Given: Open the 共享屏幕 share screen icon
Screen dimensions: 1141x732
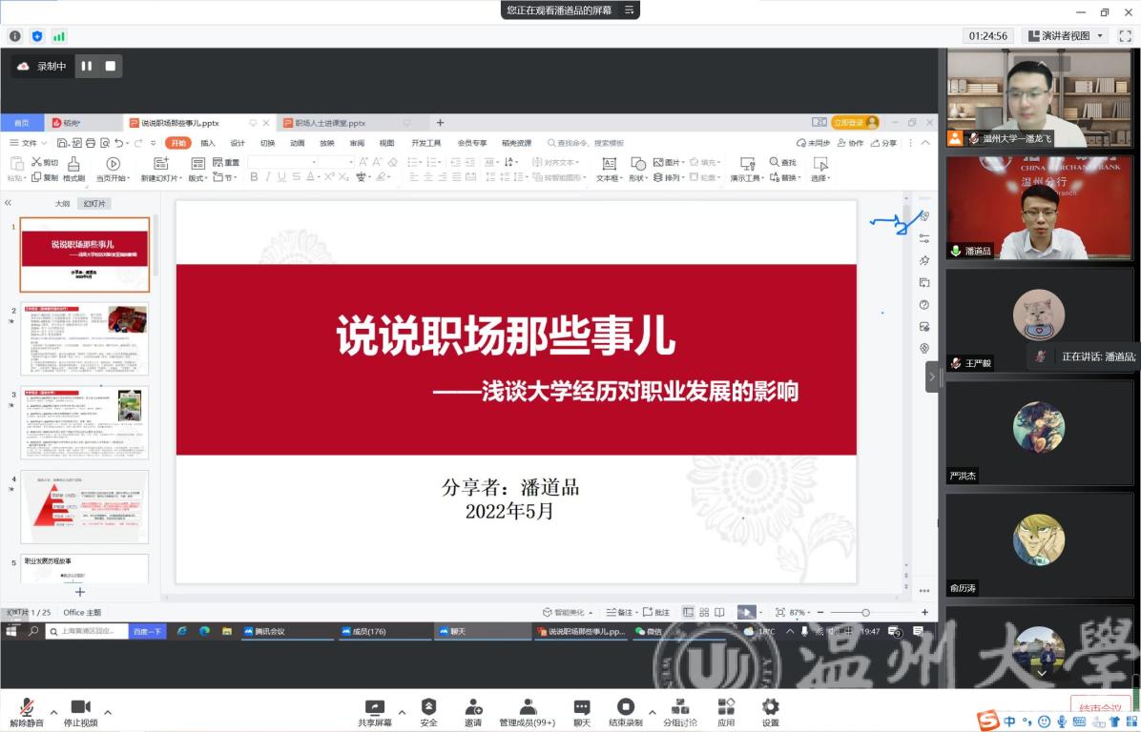Looking at the screenshot, I should [375, 708].
